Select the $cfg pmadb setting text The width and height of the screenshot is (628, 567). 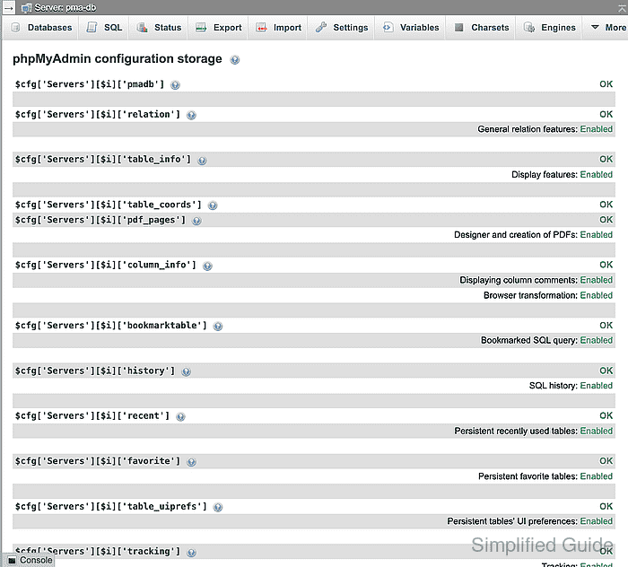coord(90,84)
